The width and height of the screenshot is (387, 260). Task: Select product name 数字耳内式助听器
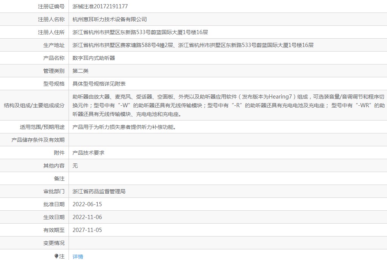pyautogui.click(x=94, y=58)
